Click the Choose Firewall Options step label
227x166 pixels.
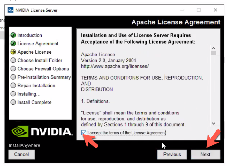click(x=43, y=69)
